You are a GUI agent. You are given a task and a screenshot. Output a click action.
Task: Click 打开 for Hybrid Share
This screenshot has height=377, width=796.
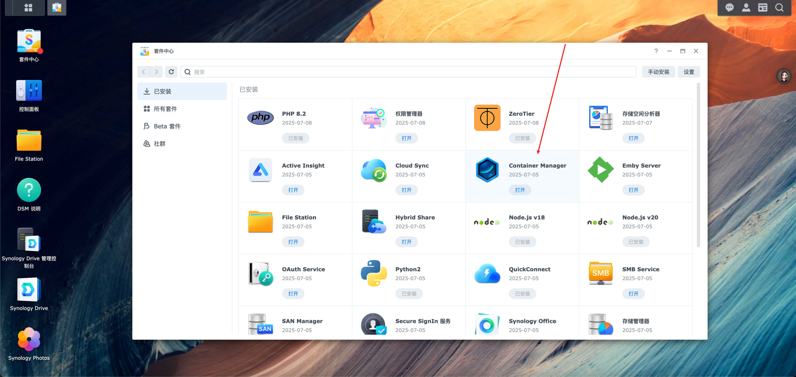point(407,242)
